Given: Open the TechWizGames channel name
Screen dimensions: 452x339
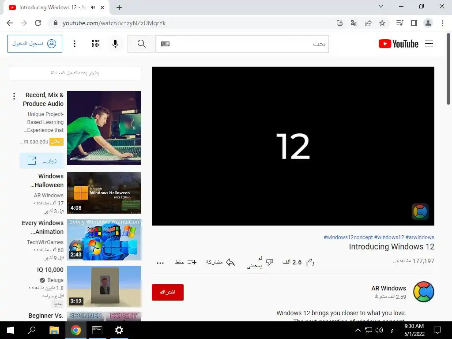Looking at the screenshot, I should (45, 242).
